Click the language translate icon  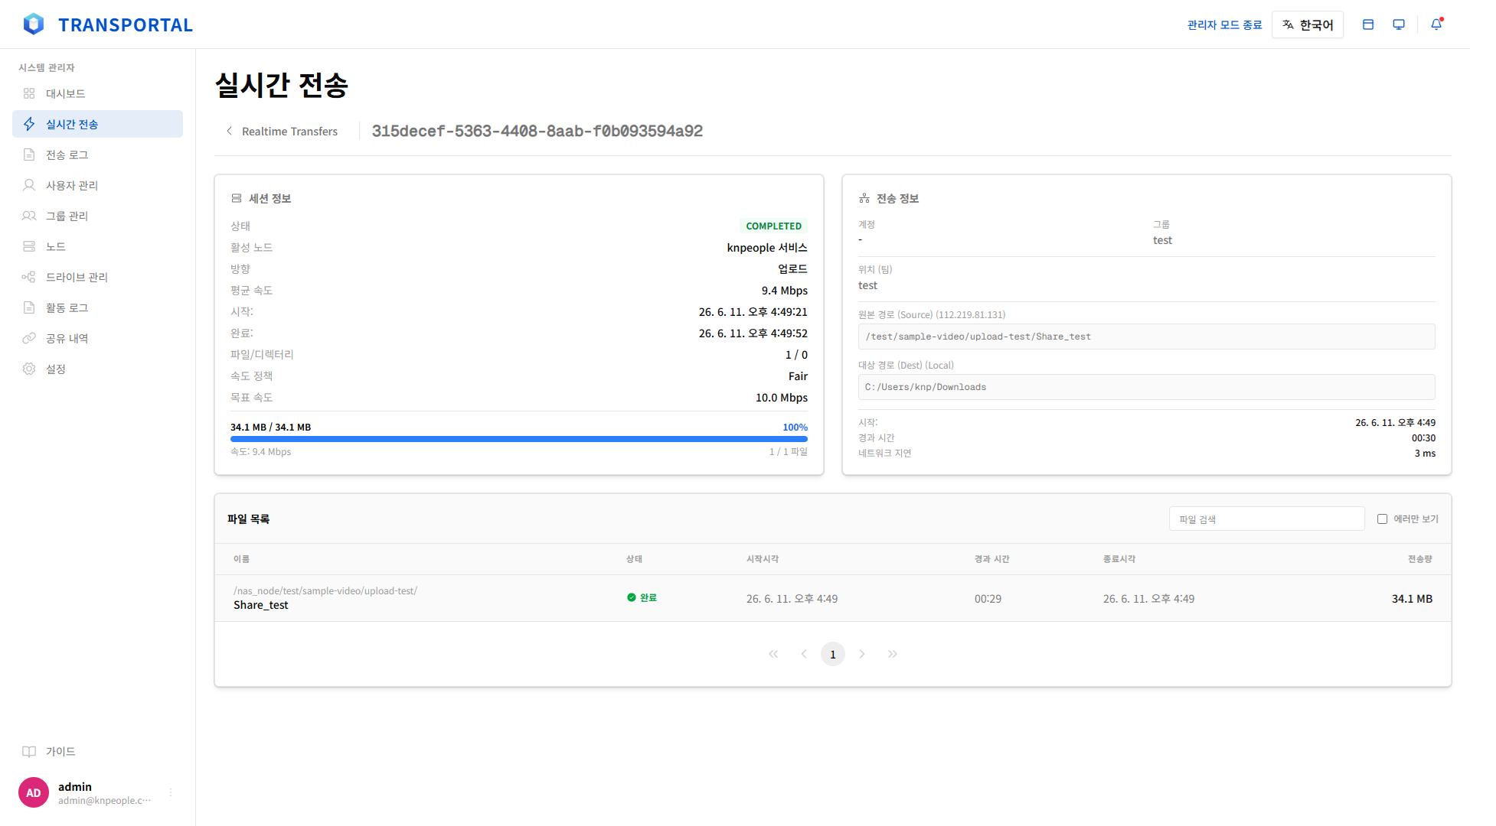click(x=1288, y=24)
